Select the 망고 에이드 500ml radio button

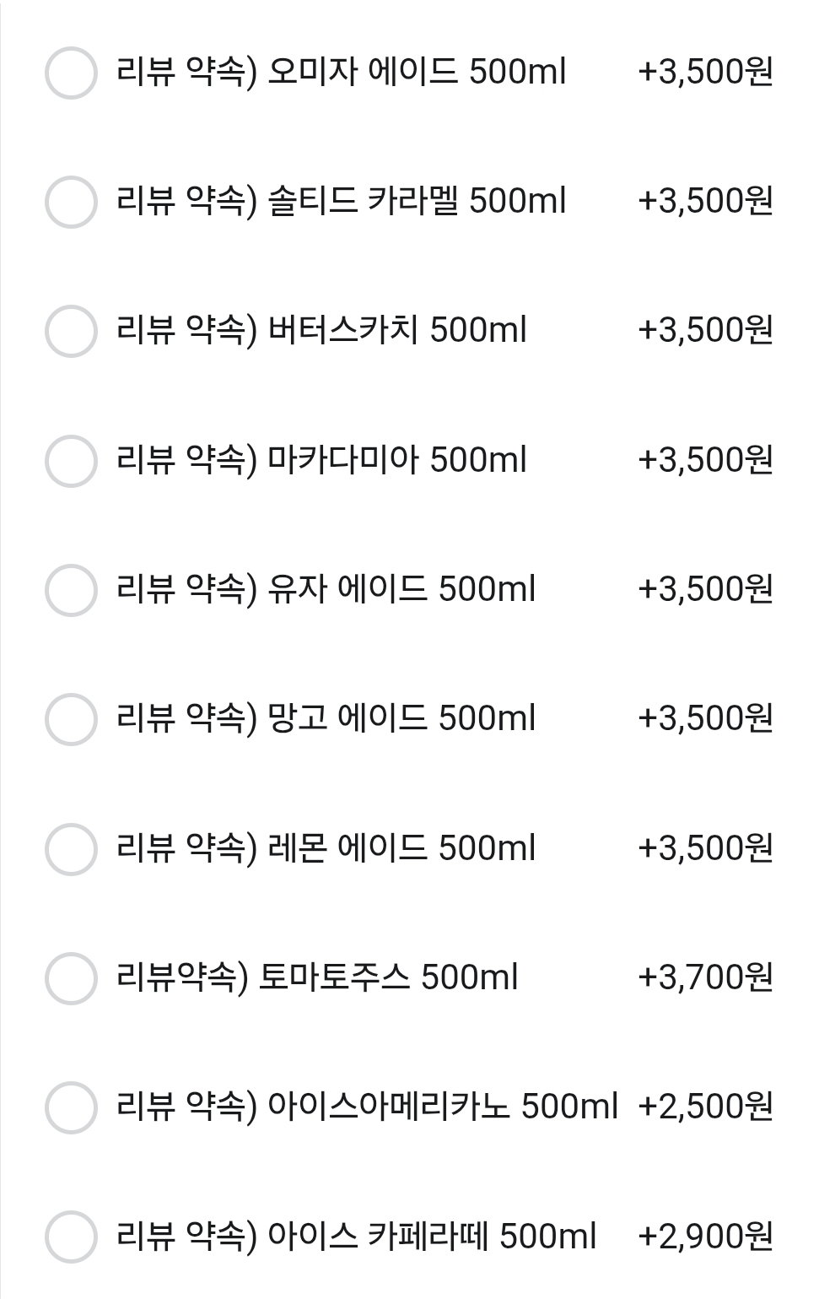71,719
